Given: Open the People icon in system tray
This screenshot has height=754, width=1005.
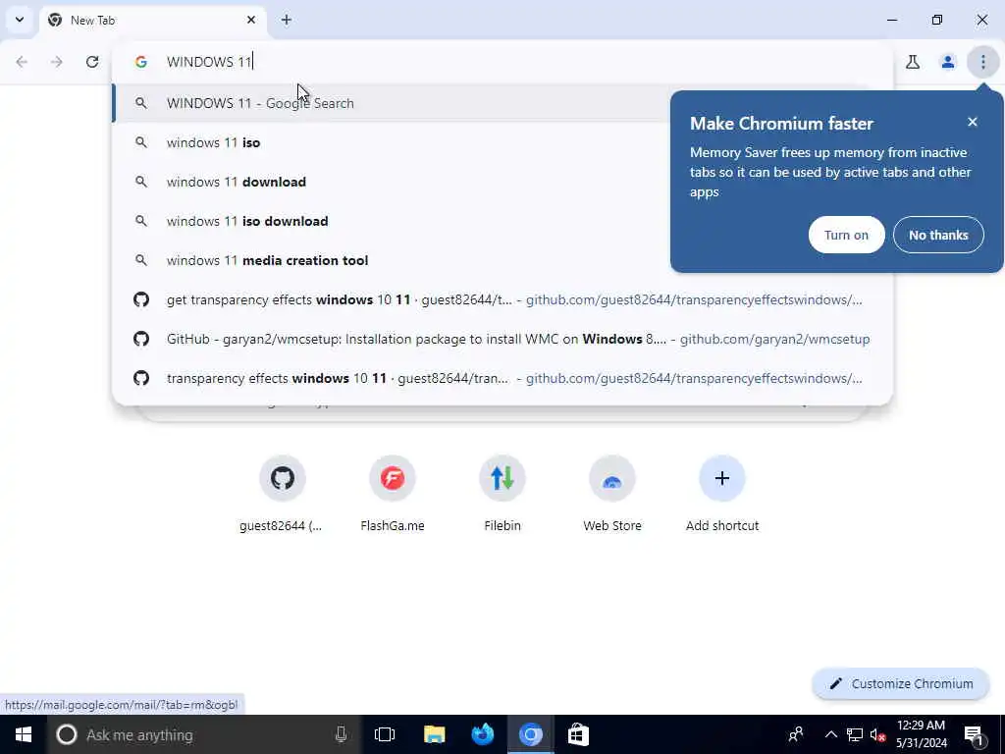Looking at the screenshot, I should [795, 734].
